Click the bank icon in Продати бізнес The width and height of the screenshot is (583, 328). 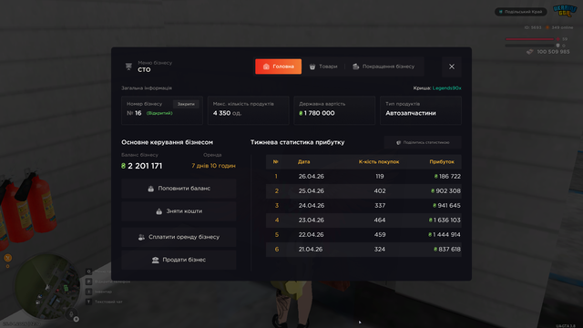(155, 260)
